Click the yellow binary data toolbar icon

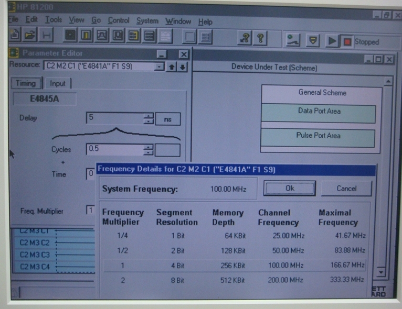(133, 36)
